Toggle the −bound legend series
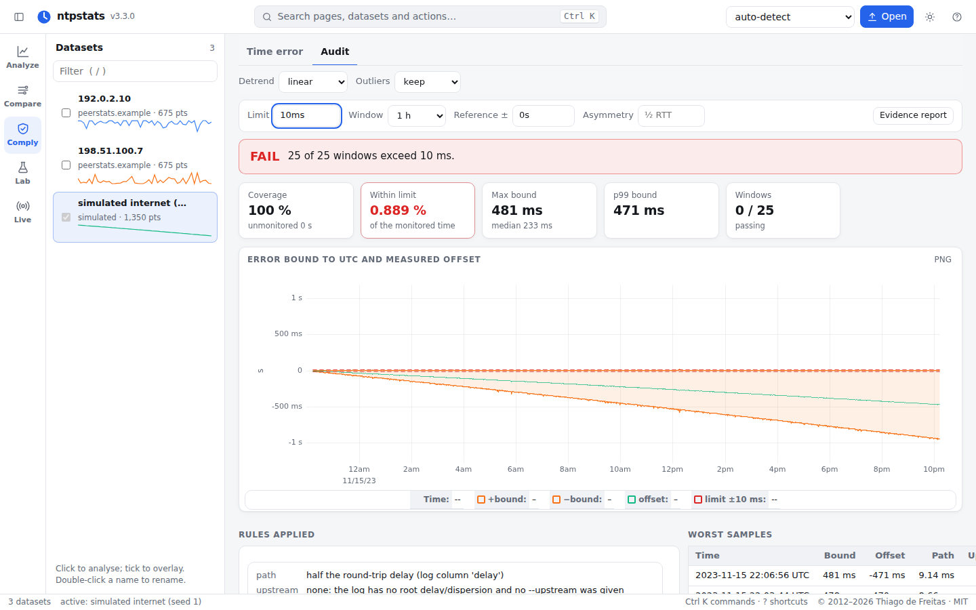The width and height of the screenshot is (976, 610). [x=577, y=500]
